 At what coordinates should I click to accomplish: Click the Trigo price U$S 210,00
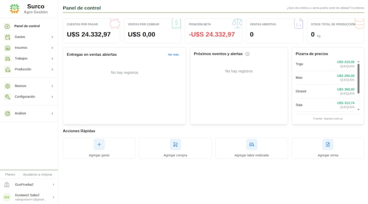click(x=346, y=62)
